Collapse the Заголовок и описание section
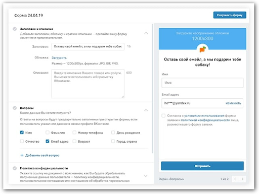259x194 pixels. 146,33
